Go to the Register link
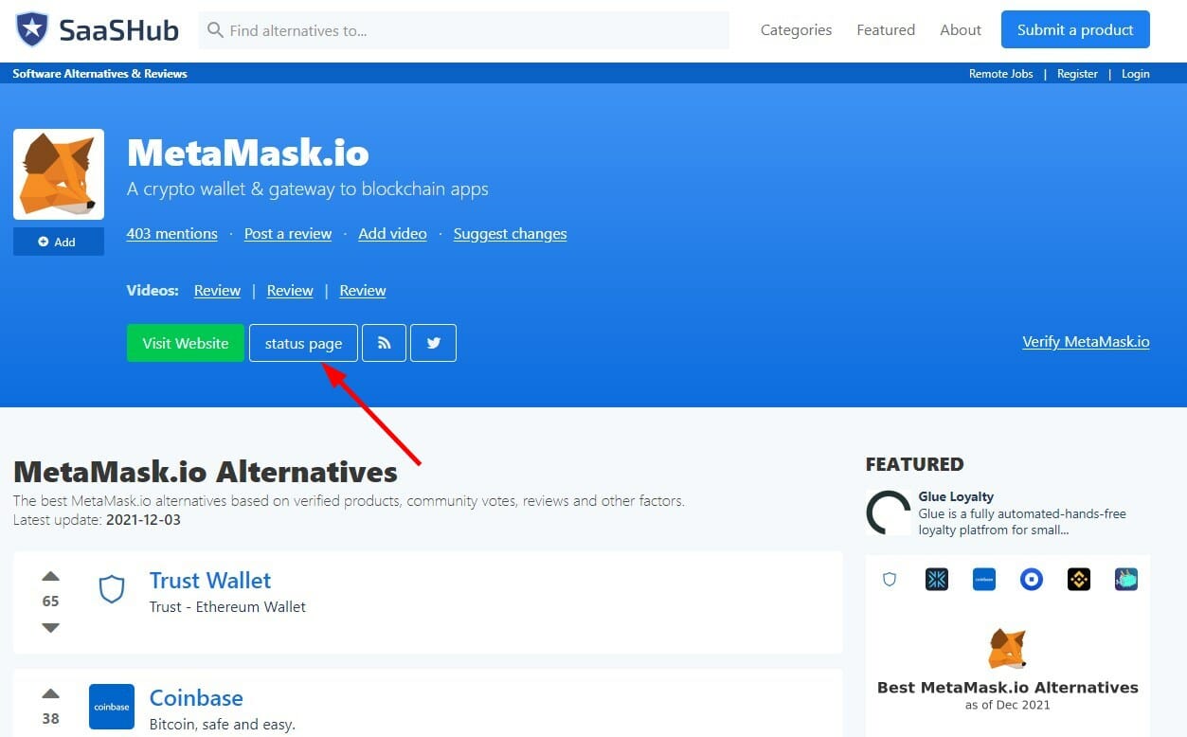This screenshot has height=737, width=1187. tap(1077, 73)
